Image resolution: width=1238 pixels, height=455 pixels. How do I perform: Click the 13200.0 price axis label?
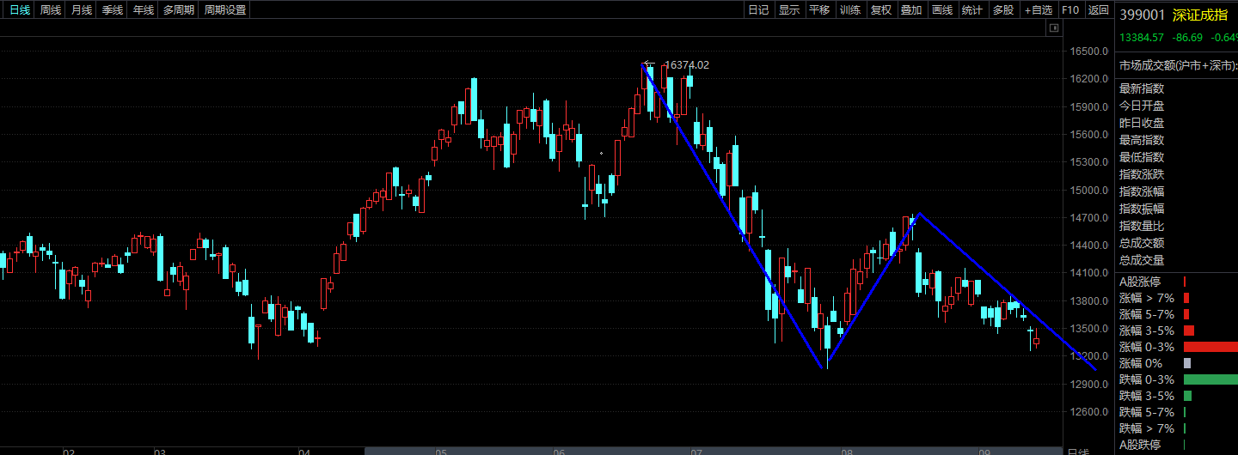coord(1088,356)
